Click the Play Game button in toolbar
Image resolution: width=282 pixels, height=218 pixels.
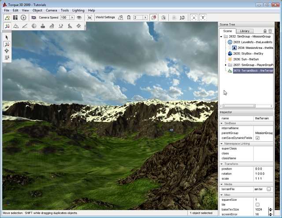click(x=23, y=17)
